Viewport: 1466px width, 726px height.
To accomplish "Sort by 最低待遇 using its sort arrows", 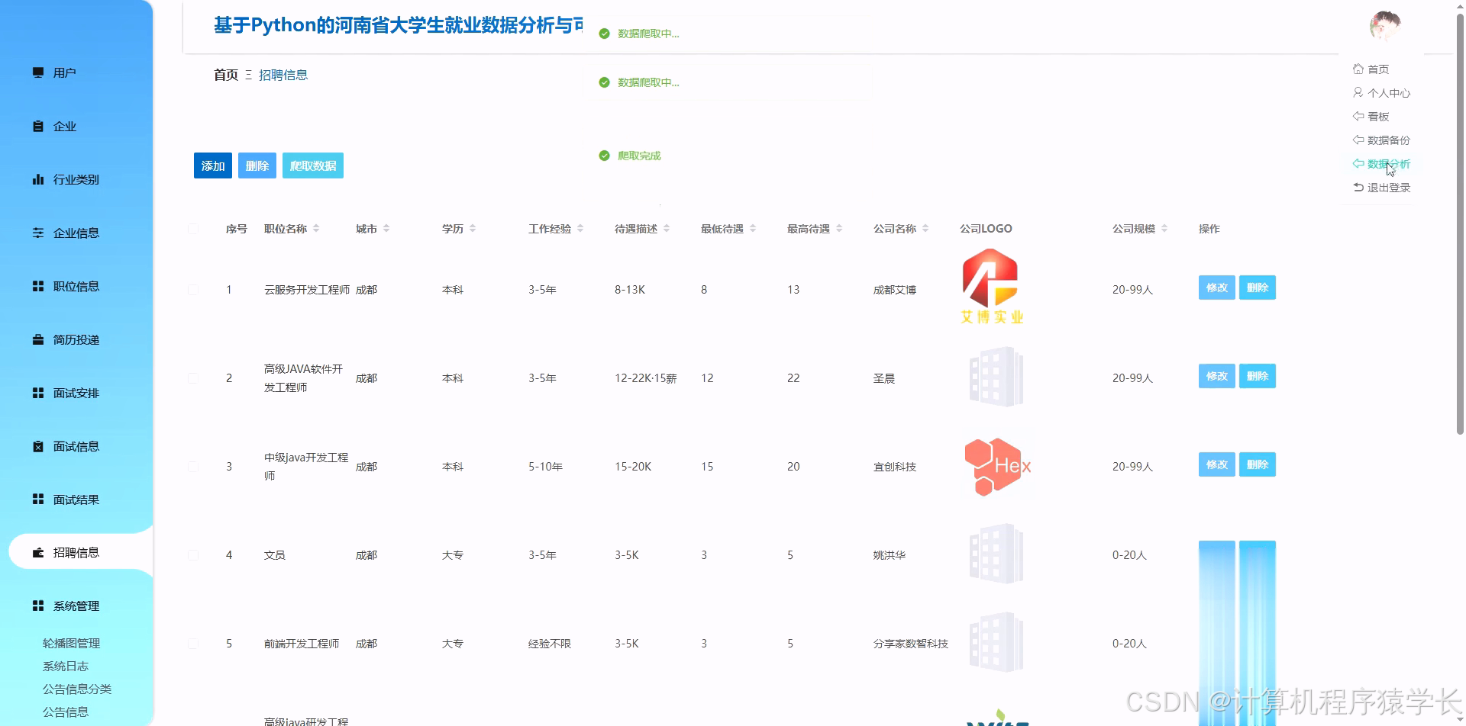I will [x=753, y=228].
